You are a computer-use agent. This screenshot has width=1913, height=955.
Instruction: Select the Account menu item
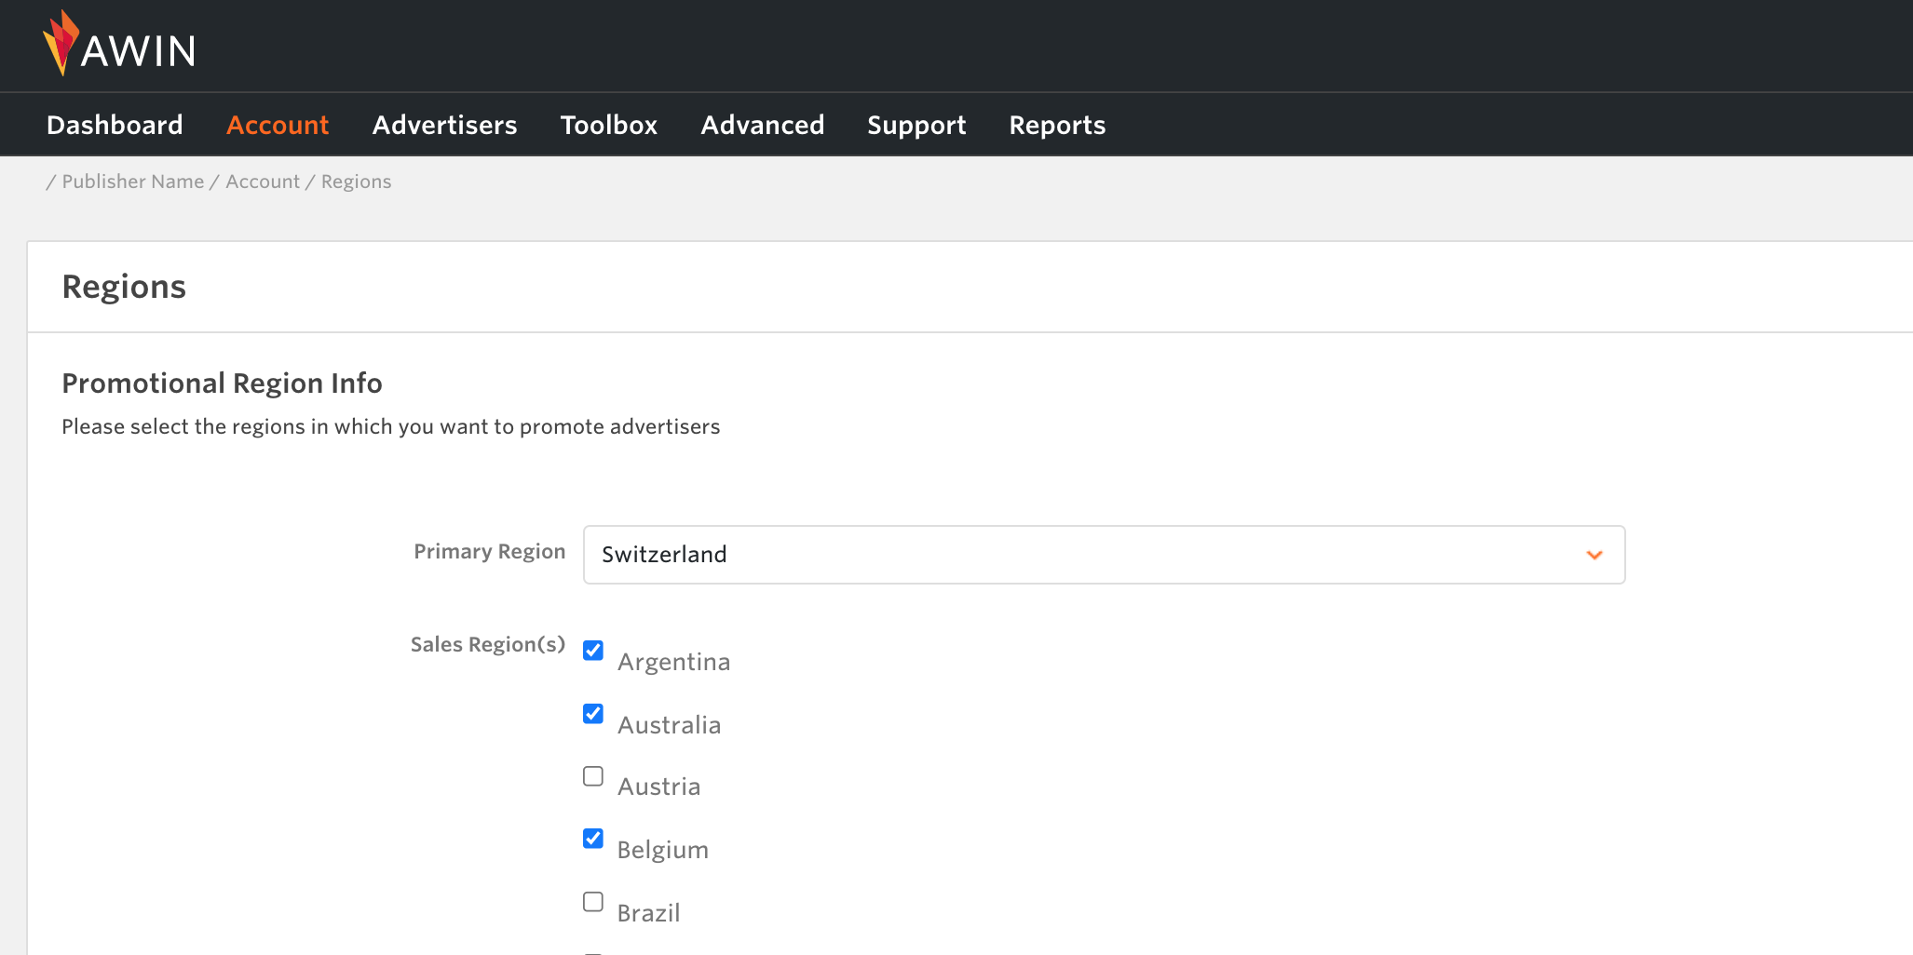(x=278, y=124)
